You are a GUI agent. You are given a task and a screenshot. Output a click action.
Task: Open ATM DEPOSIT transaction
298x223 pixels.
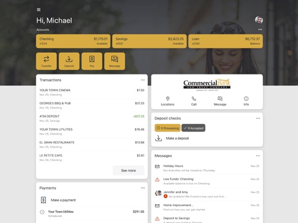[x=92, y=119]
